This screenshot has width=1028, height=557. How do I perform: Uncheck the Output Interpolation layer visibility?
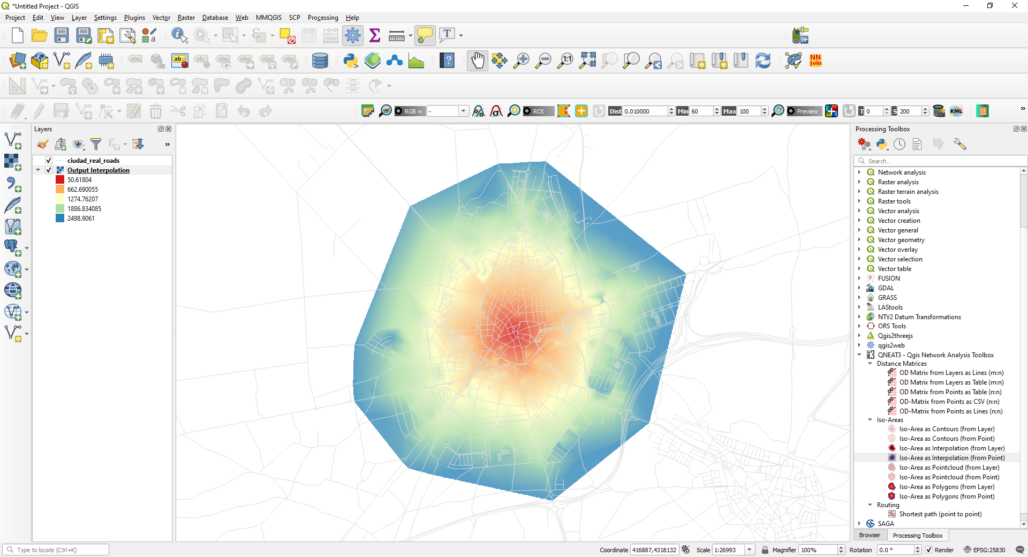pyautogui.click(x=48, y=170)
